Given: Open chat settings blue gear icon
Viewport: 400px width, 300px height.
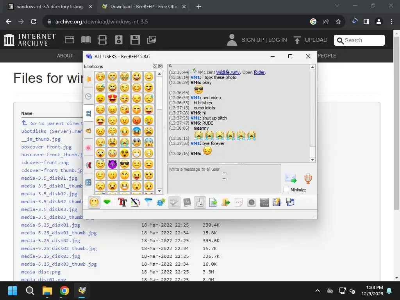Looking at the screenshot, I should point(161,203).
